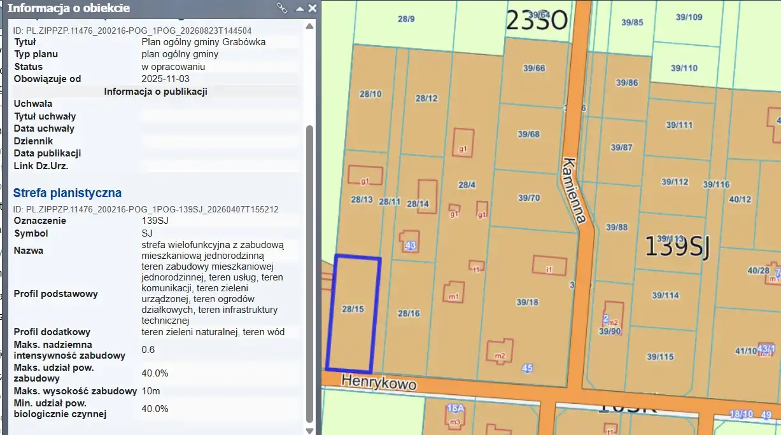Click the Kamienna street label
The image size is (781, 435).
573,190
